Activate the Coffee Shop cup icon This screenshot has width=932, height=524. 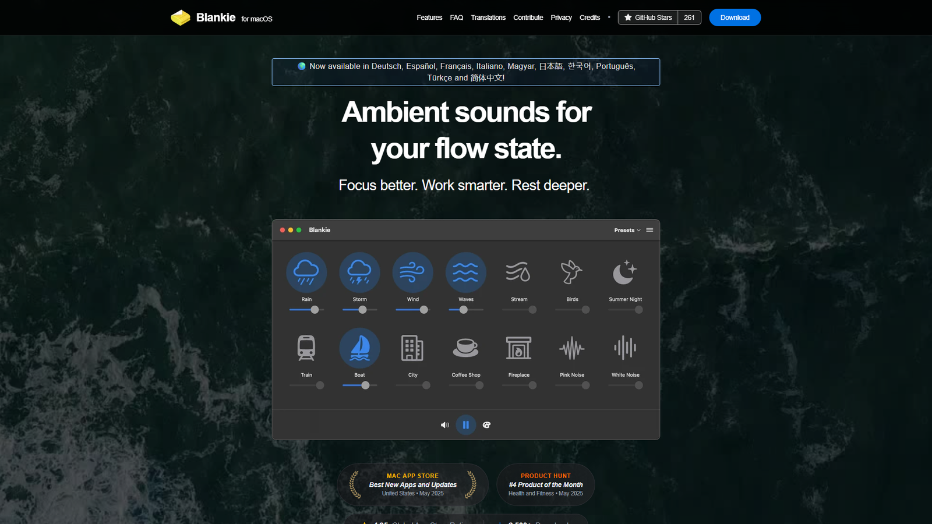pos(466,348)
